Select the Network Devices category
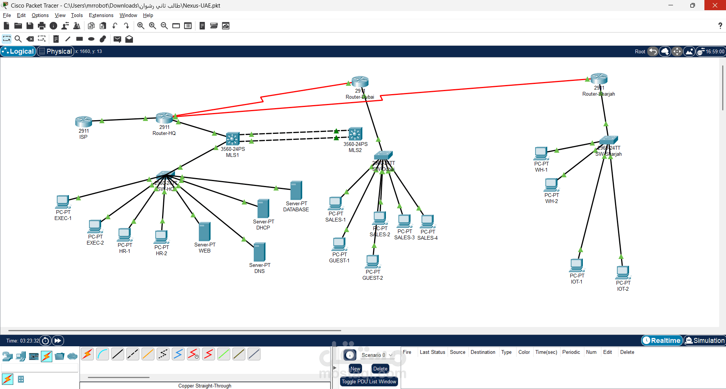This screenshot has width=726, height=389. [x=7, y=356]
